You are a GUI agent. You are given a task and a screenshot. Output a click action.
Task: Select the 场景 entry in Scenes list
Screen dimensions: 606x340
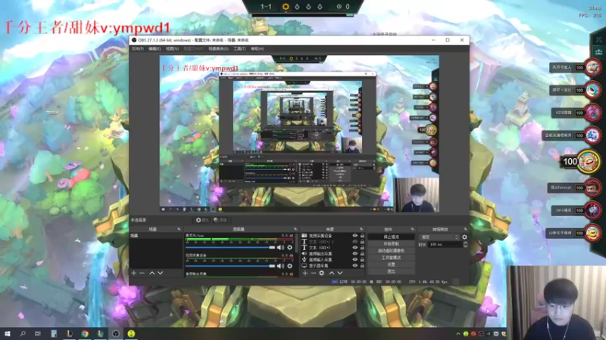(x=156, y=236)
